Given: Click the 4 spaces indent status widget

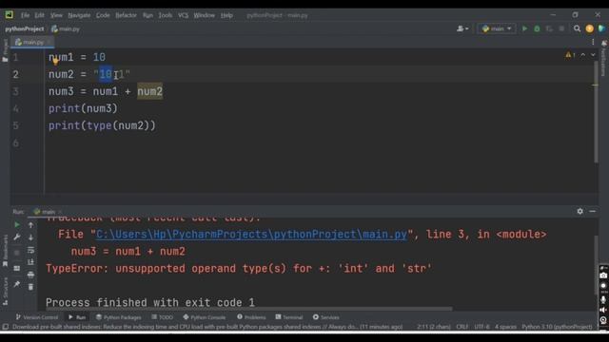Looking at the screenshot, I should [x=505, y=327].
